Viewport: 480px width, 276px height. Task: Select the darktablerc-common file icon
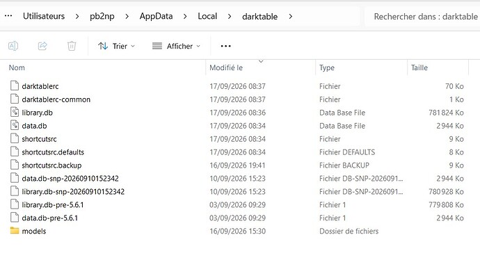click(x=15, y=99)
